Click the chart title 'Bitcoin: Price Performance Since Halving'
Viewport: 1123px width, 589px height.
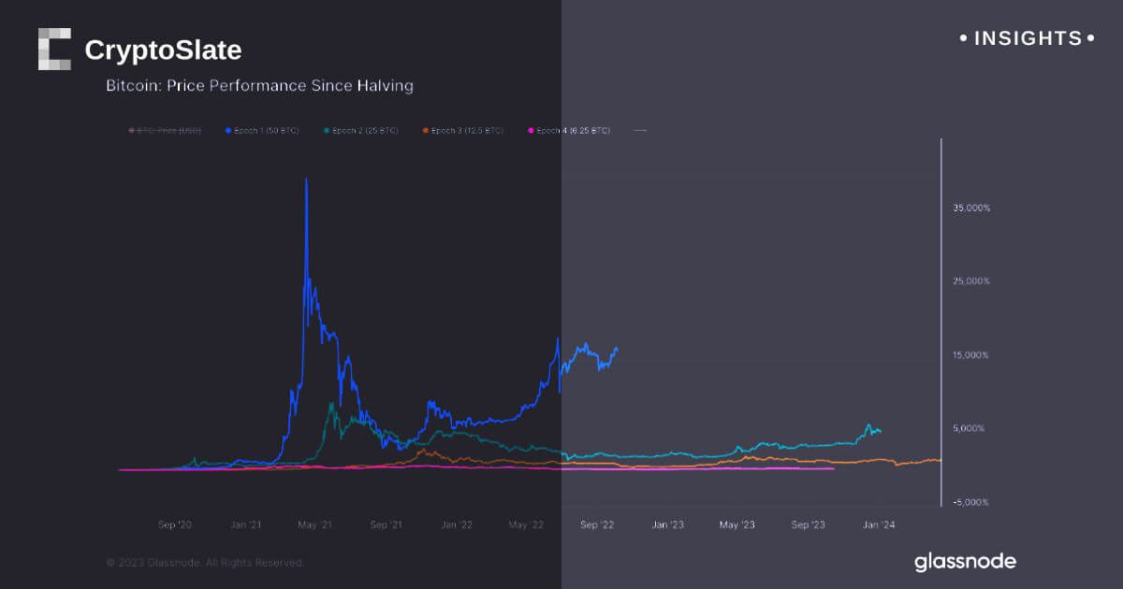pos(259,86)
